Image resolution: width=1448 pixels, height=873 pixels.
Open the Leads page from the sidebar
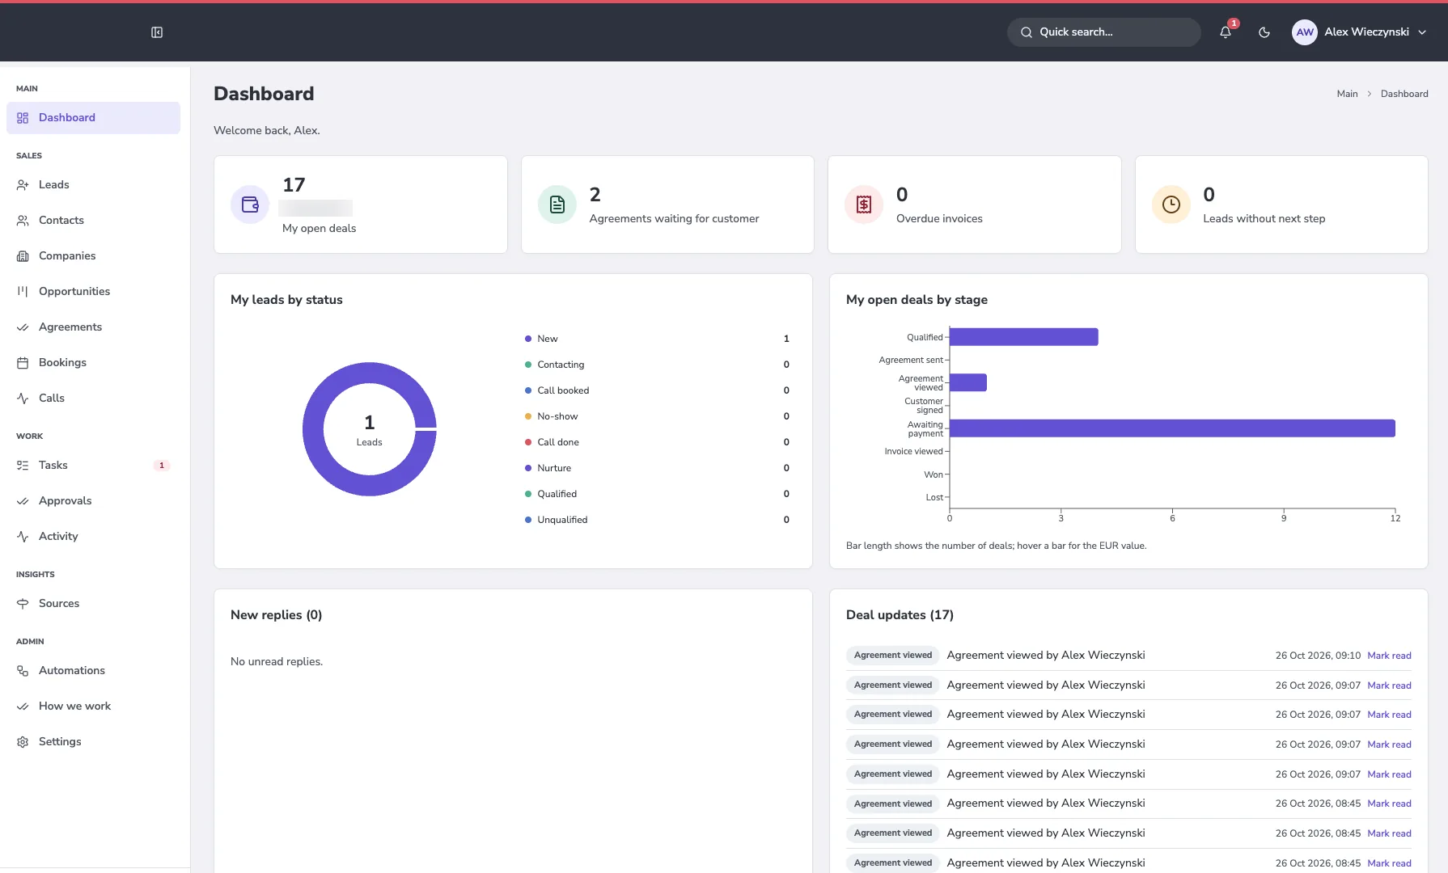point(93,185)
